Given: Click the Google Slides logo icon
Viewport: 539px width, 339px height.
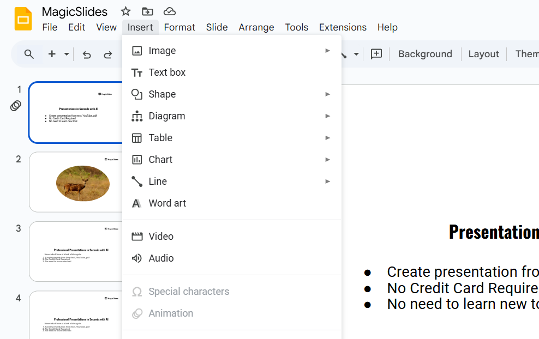Looking at the screenshot, I should point(23,19).
